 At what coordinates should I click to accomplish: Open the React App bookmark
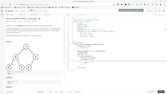[x=76, y=7]
